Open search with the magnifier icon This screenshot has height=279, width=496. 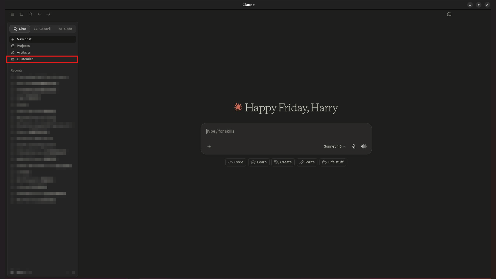30,14
